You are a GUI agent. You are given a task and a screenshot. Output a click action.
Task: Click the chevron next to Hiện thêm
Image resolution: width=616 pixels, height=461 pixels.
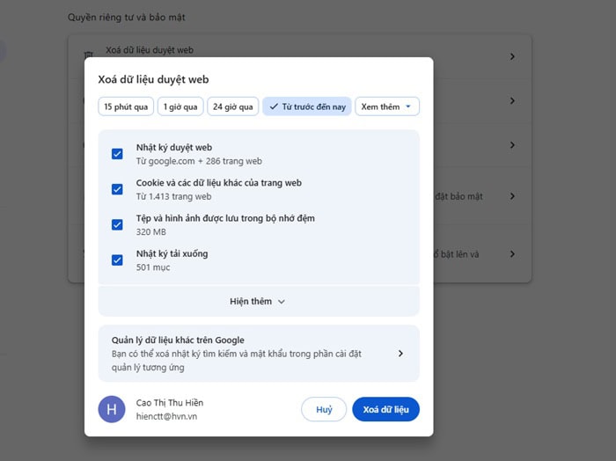(x=282, y=302)
